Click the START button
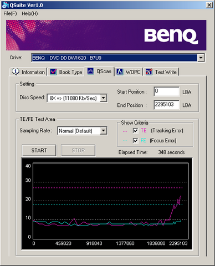This screenshot has height=266, width=215. click(39, 150)
